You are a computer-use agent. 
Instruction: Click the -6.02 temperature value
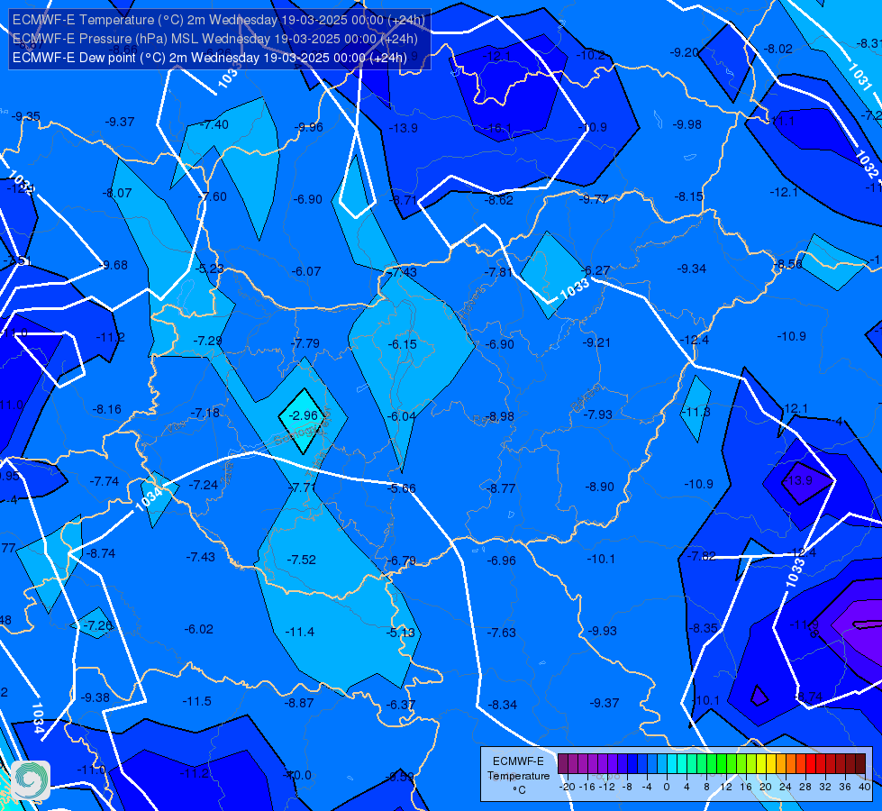pos(198,629)
